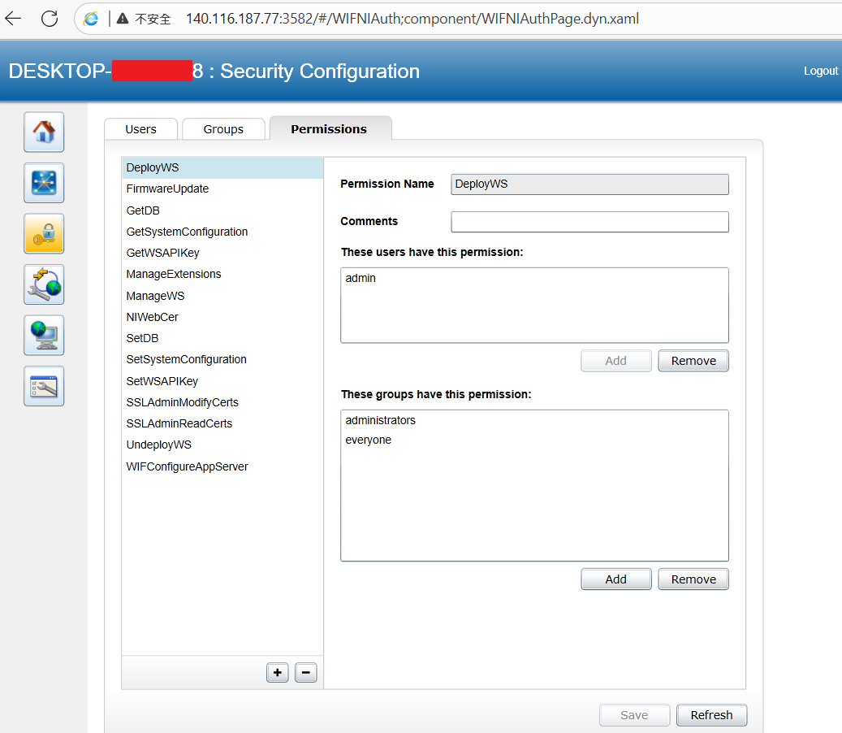Select the SSLAdminReadCerts permission

222,423
